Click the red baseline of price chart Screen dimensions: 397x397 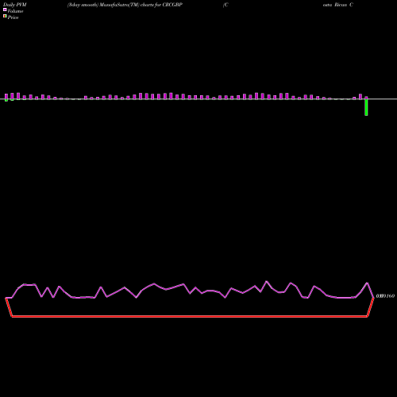[x=190, y=316]
